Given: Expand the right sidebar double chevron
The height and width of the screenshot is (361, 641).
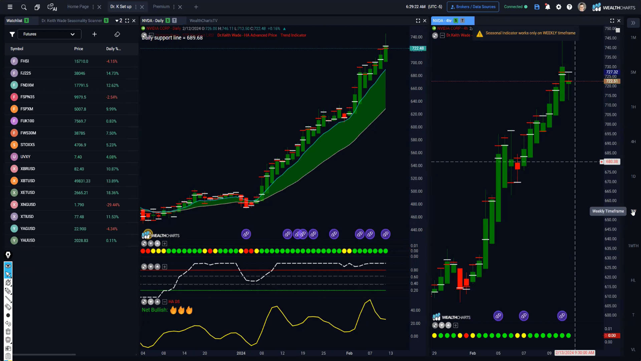Looking at the screenshot, I should click(x=633, y=23).
